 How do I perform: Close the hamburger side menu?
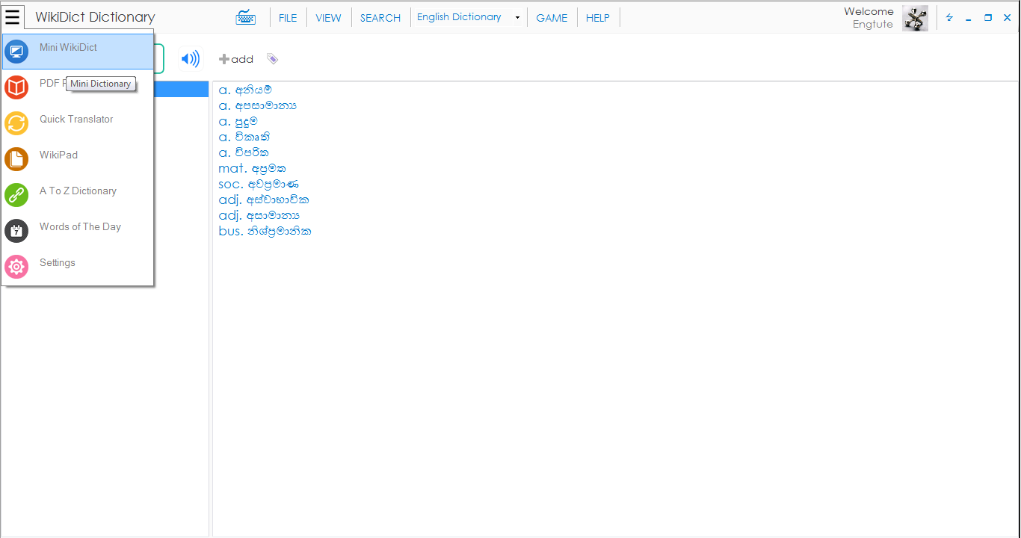click(x=13, y=16)
